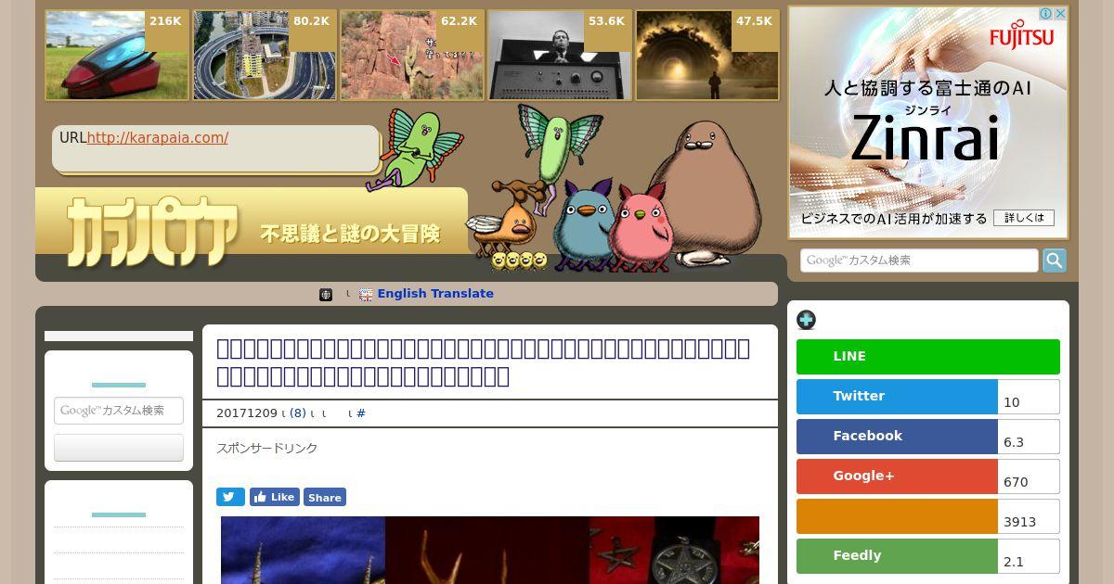
Task: Click the Facebook Share button under article
Action: tap(325, 497)
